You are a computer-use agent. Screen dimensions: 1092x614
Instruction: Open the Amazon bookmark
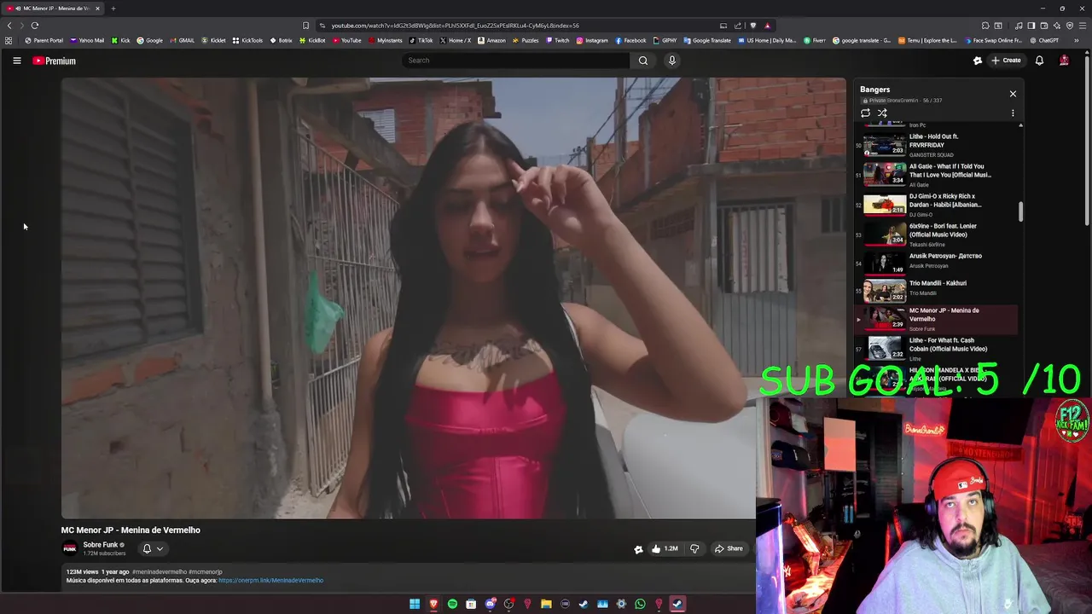pos(491,40)
